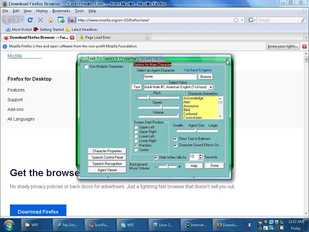Close the Download Firefox Browser tab

pos(72,37)
